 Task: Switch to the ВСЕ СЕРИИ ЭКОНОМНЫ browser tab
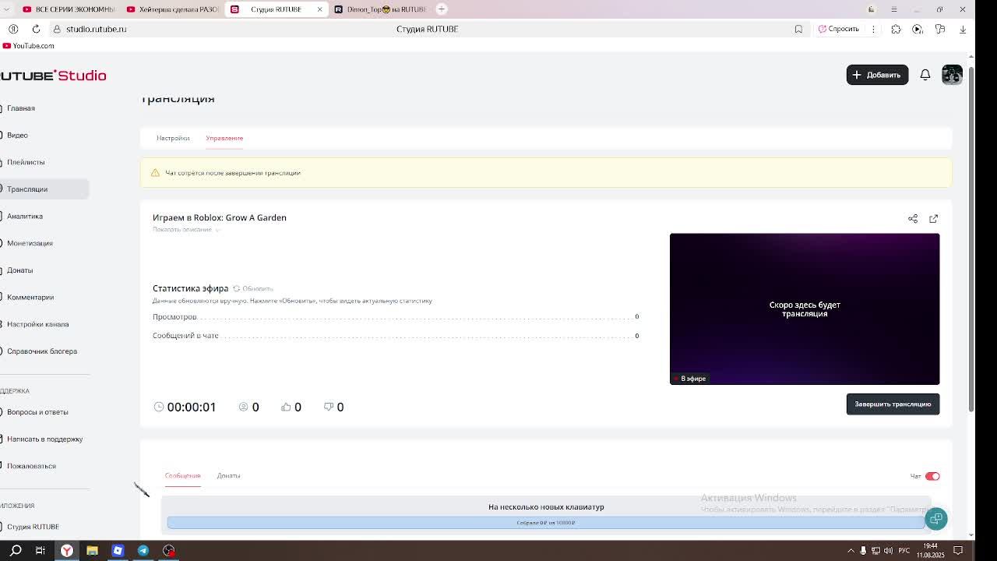pyautogui.click(x=69, y=9)
